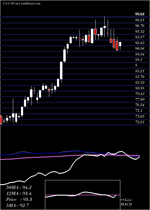The image size is (150, 210).
Task: Click the MACD inset chart panel
Action: coord(82,195)
